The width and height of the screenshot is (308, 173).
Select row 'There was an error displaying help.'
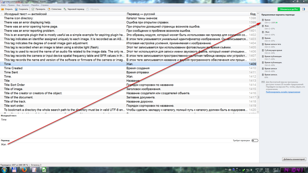tap(129, 22)
